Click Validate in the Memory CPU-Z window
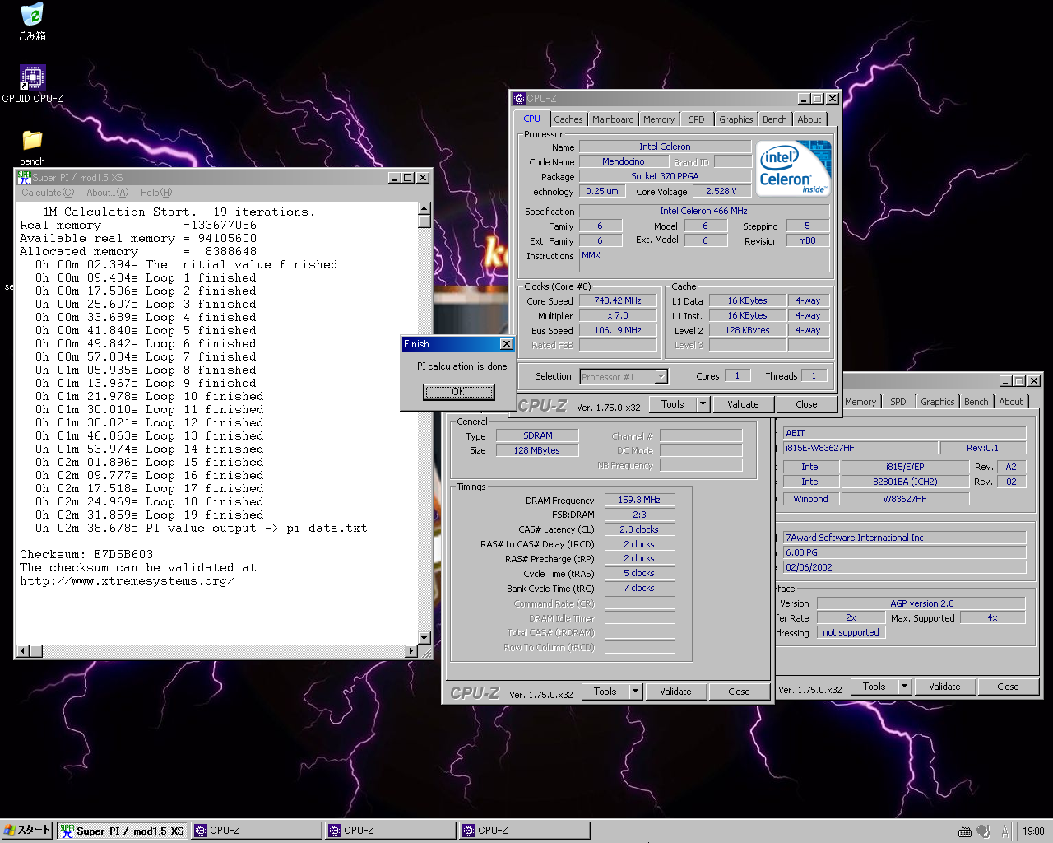Image resolution: width=1053 pixels, height=843 pixels. tap(675, 692)
